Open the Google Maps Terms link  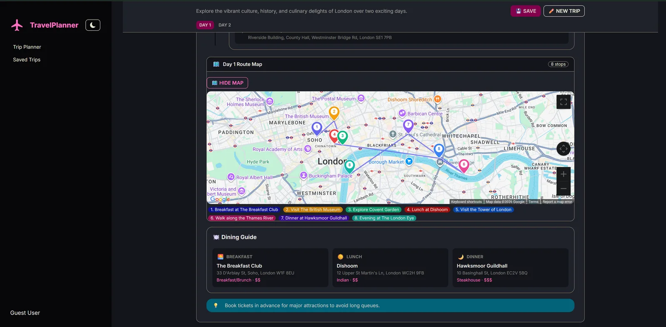tap(533, 202)
